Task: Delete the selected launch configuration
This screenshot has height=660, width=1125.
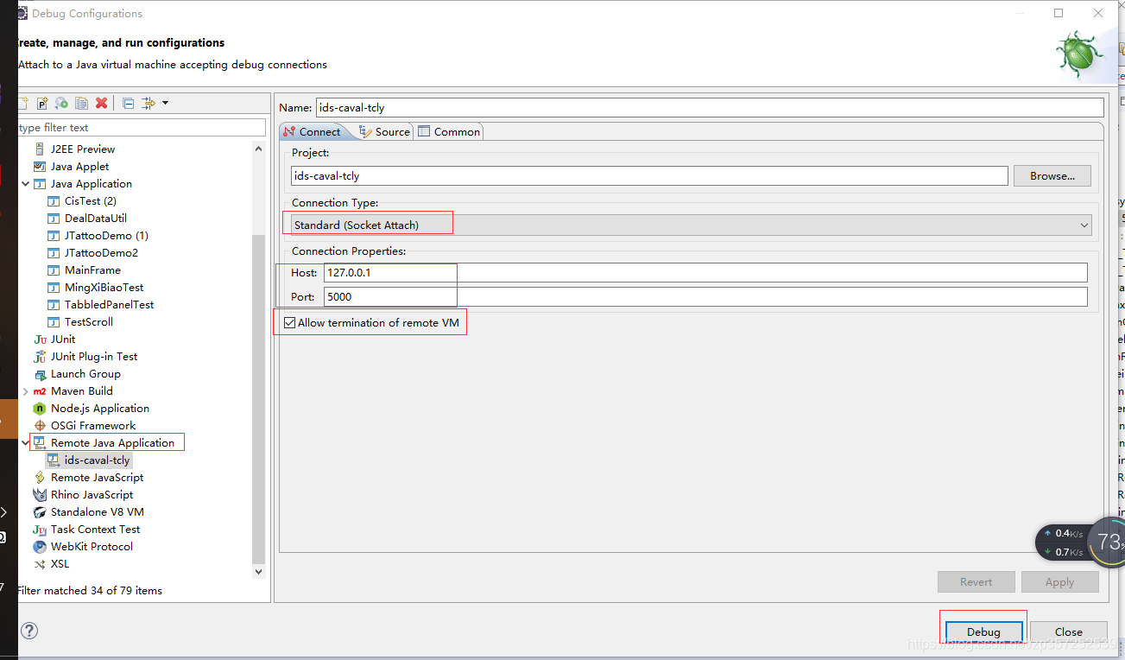Action: coord(102,102)
